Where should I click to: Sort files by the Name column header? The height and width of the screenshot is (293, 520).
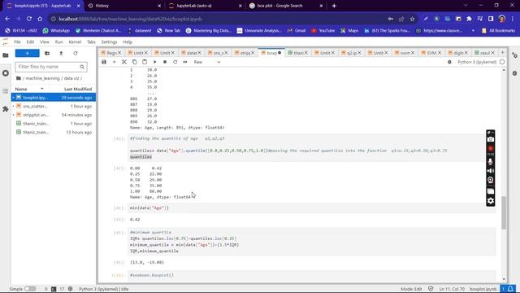[29, 89]
